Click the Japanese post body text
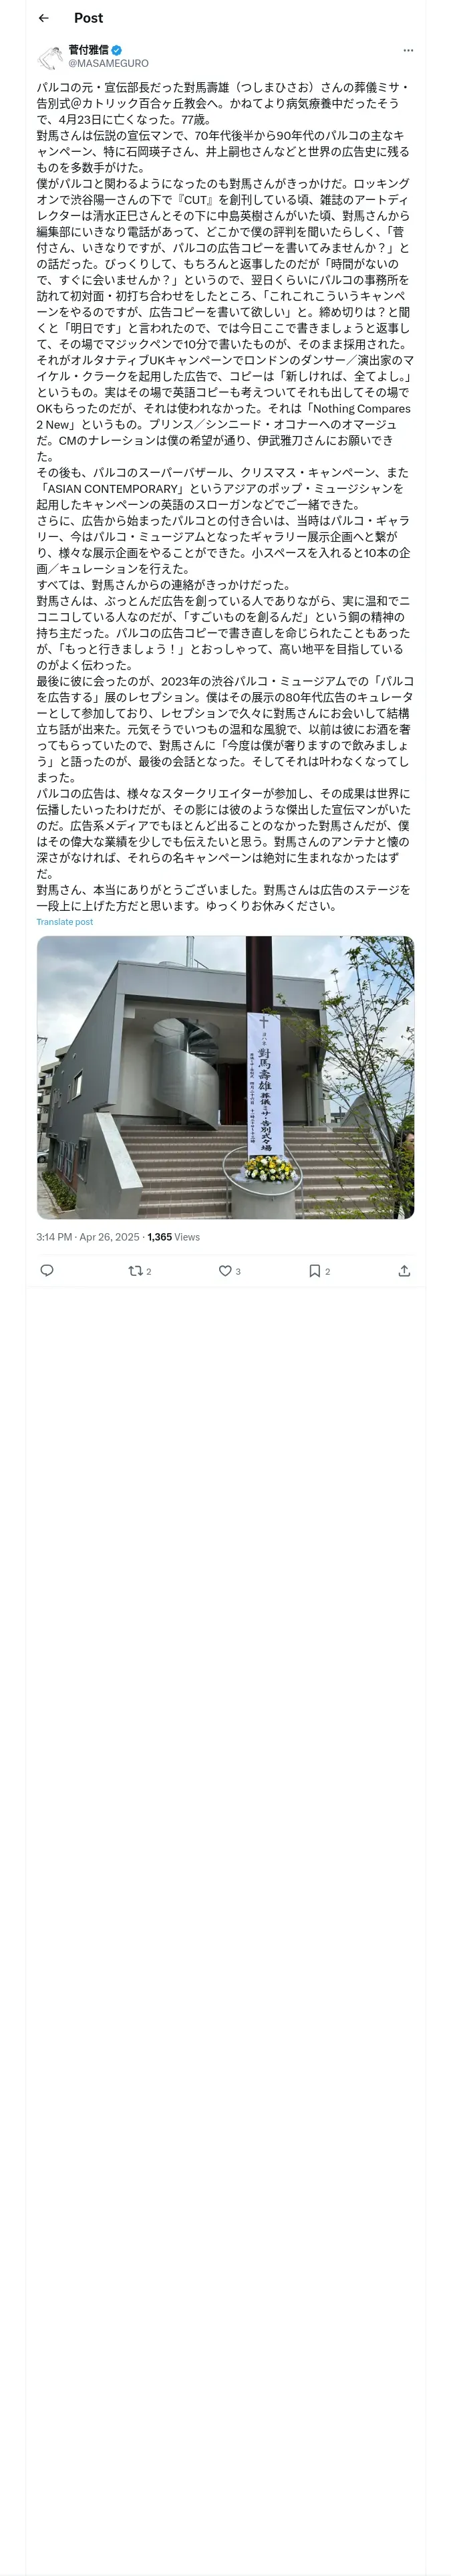The height and width of the screenshot is (2576, 451). [225, 497]
